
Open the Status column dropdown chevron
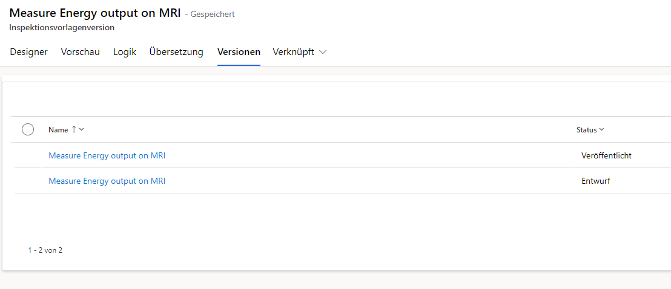pyautogui.click(x=602, y=130)
